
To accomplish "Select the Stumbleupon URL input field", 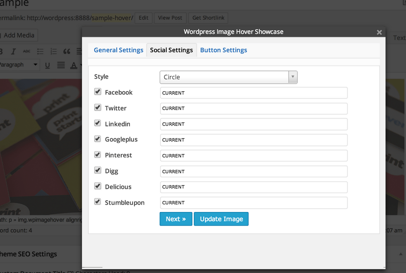I will pos(254,202).
